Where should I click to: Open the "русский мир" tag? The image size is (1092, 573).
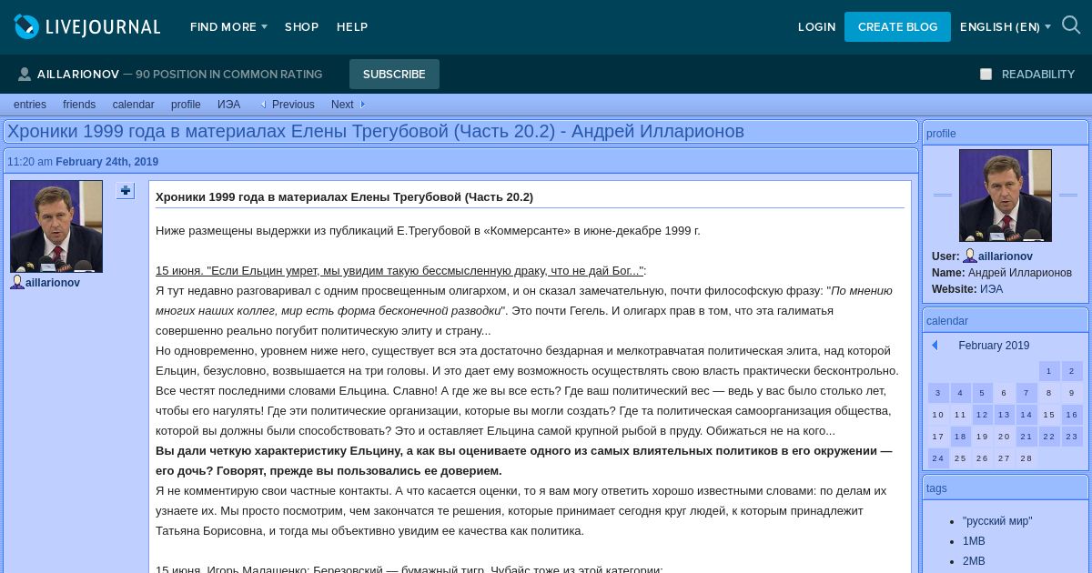[x=997, y=521]
